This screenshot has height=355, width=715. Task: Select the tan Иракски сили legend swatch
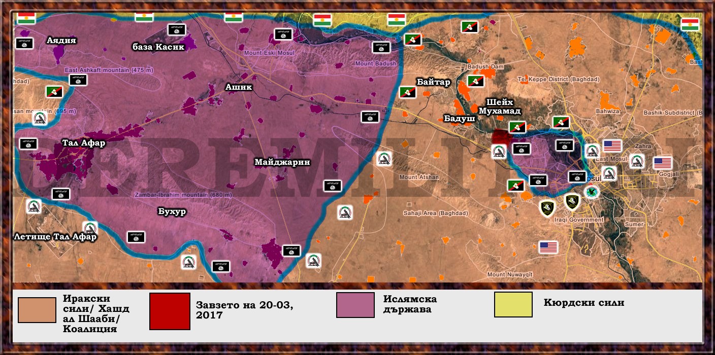[x=37, y=310]
